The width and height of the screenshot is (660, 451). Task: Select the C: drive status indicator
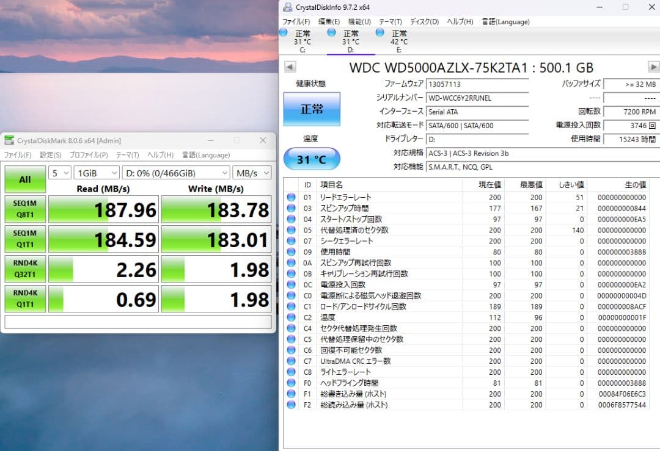pos(302,38)
